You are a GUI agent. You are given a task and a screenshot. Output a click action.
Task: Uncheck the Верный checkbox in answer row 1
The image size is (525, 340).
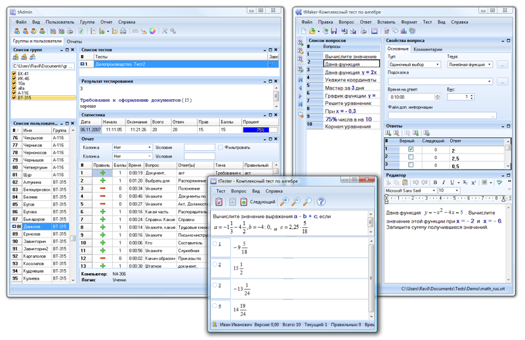pos(411,150)
